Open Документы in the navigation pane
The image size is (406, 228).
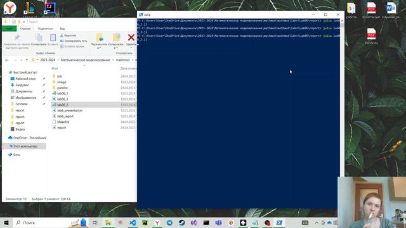coord(24,91)
